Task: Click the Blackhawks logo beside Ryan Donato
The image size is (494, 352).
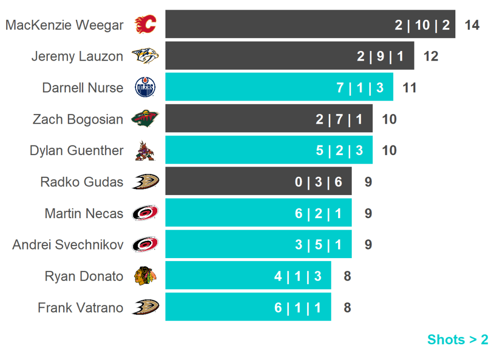Action: (x=145, y=276)
